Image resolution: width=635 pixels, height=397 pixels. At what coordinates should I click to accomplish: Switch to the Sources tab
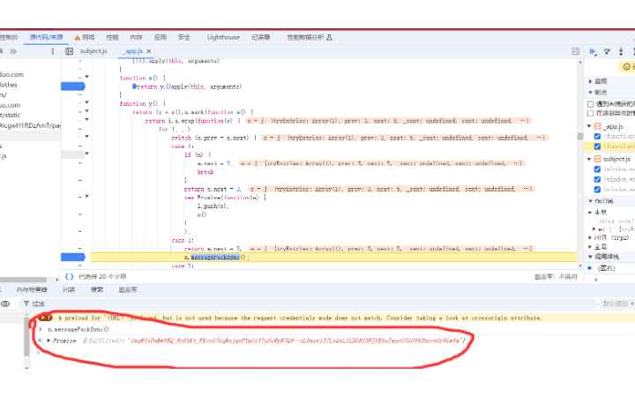click(x=46, y=37)
